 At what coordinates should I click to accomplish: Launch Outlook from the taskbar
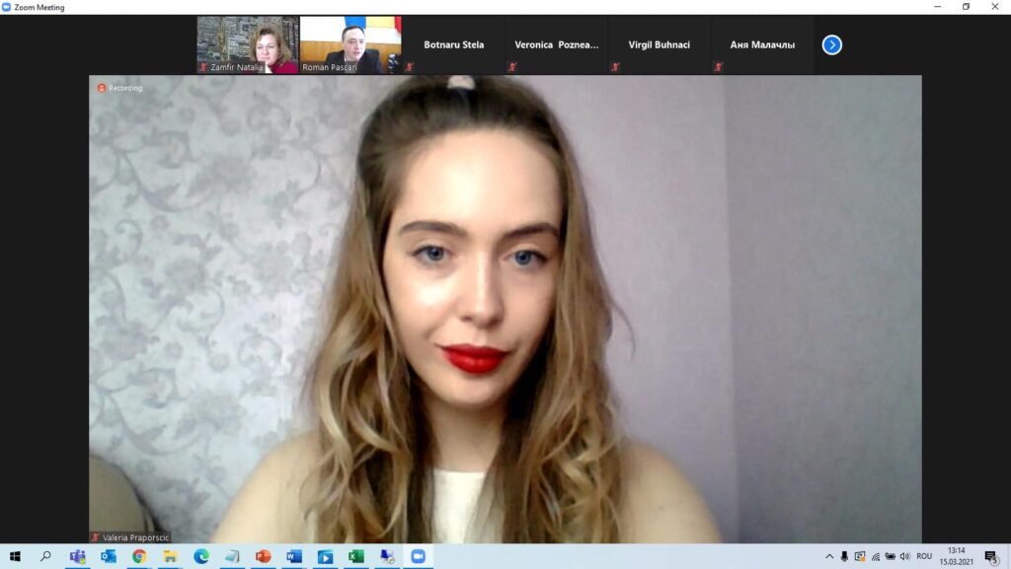click(109, 556)
